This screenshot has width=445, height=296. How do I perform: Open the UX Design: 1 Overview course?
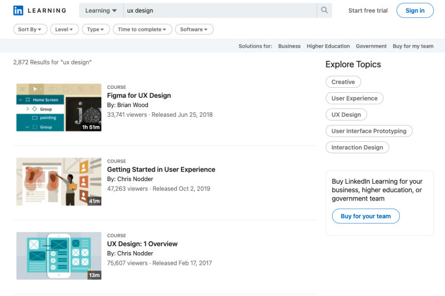point(142,244)
